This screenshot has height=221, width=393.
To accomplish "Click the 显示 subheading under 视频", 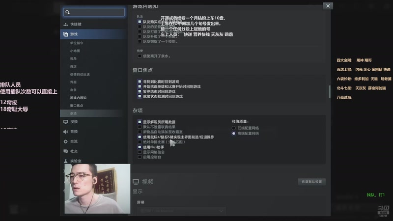I will pos(138,192).
